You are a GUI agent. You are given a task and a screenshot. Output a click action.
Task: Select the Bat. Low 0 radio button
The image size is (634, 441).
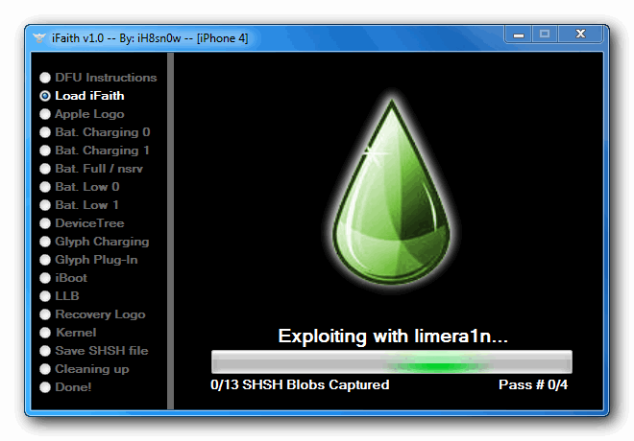pyautogui.click(x=45, y=187)
